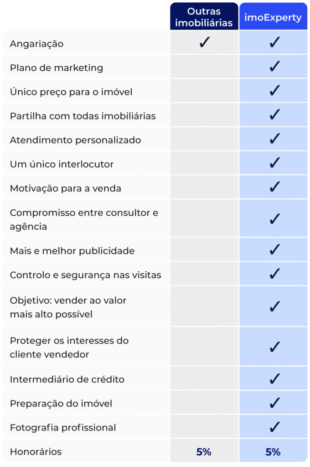Click the Motivação para a venda checkmark
This screenshot has height=467, width=310.
click(274, 187)
